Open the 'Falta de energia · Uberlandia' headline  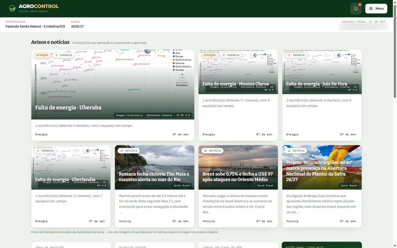tap(65, 179)
